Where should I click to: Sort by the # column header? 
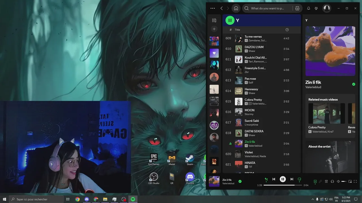(x=230, y=30)
